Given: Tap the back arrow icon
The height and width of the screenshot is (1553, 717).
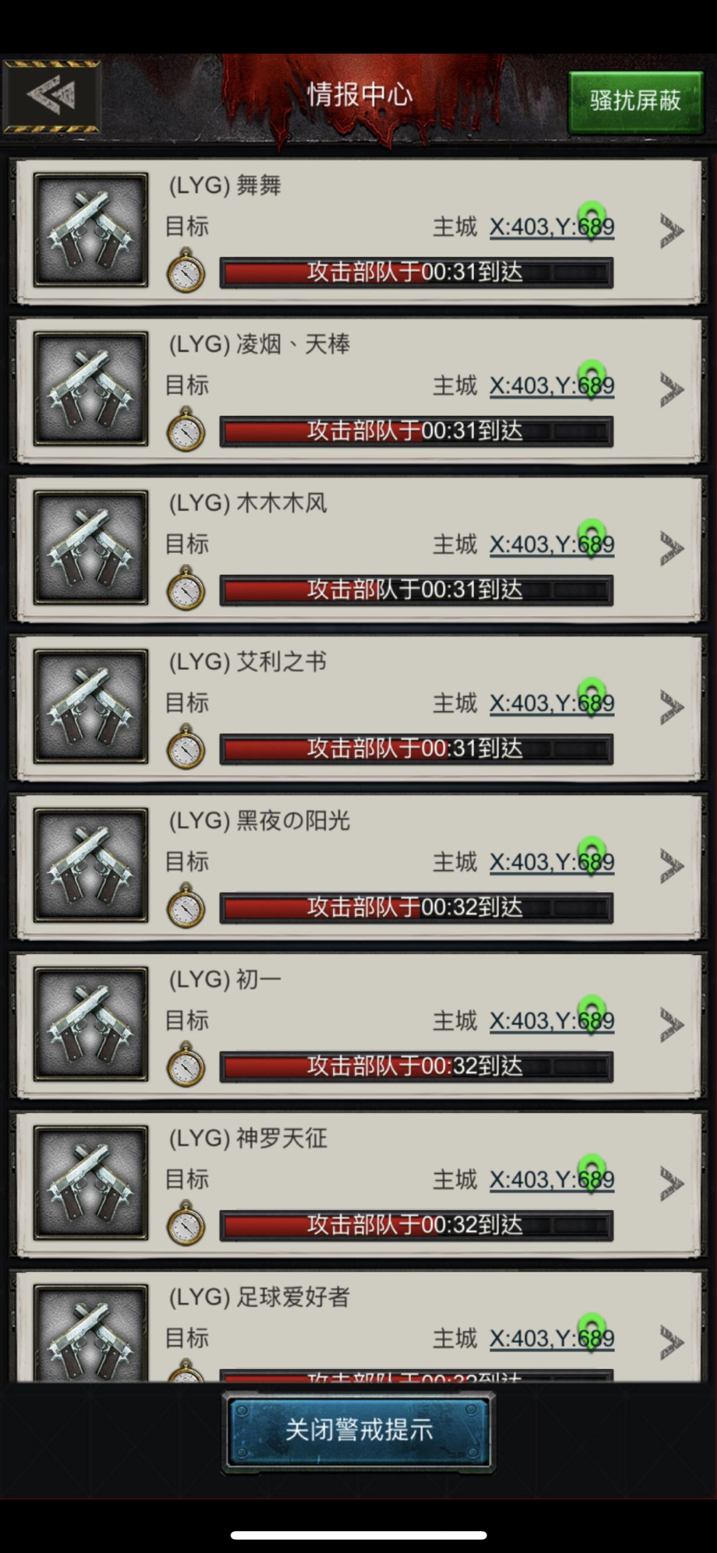Looking at the screenshot, I should pos(52,96).
